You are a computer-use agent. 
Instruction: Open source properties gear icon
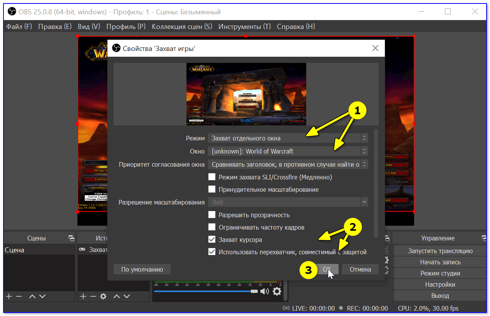click(103, 296)
